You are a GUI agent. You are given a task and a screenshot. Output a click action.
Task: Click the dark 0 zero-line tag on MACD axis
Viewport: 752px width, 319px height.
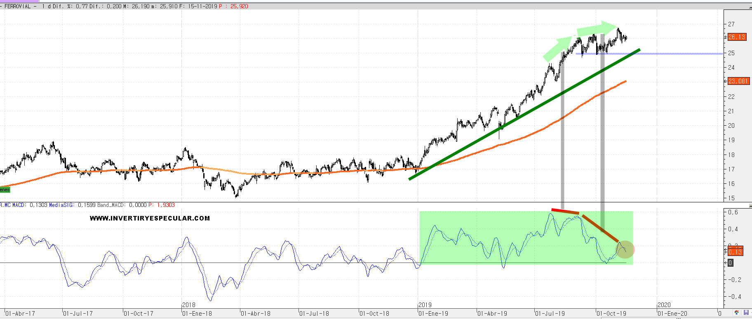730,263
